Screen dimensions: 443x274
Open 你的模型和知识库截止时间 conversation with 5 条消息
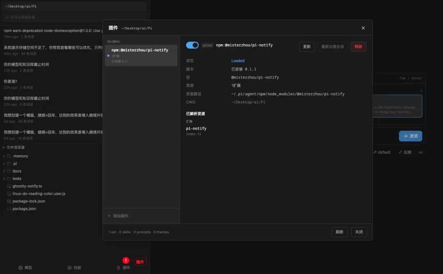53,101
